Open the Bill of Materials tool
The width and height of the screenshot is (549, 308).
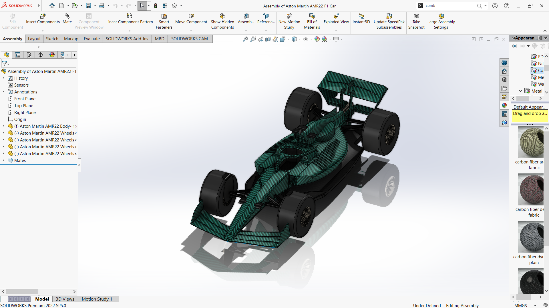pyautogui.click(x=312, y=21)
